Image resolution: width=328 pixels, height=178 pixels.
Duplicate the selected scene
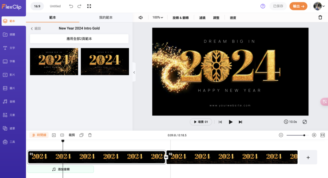coord(81,135)
